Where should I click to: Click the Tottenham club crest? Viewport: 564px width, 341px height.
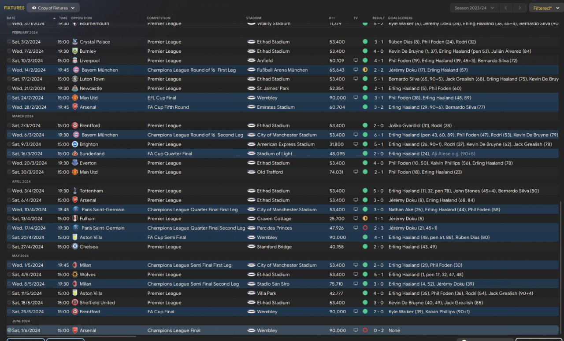pyautogui.click(x=75, y=191)
